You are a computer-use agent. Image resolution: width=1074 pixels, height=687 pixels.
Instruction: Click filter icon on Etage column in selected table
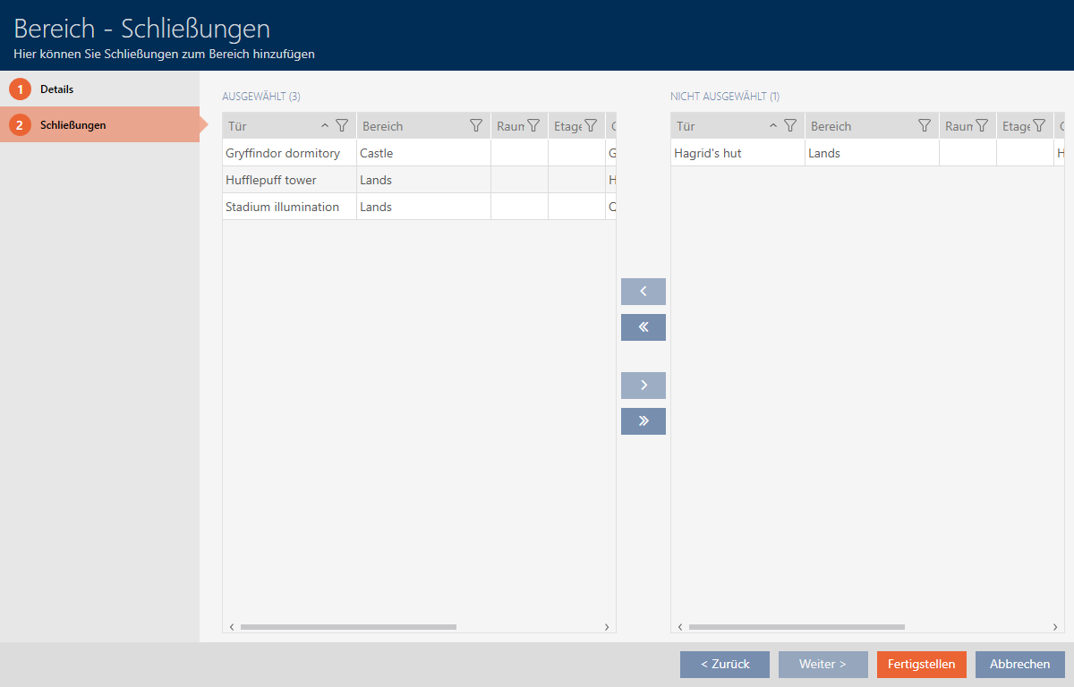click(x=591, y=126)
